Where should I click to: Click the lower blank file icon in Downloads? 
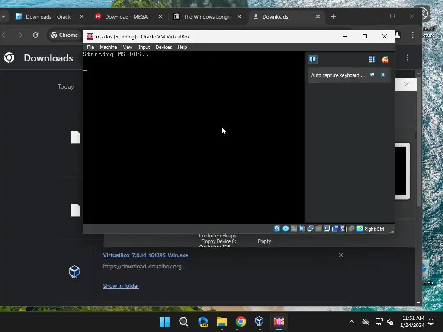click(x=75, y=210)
